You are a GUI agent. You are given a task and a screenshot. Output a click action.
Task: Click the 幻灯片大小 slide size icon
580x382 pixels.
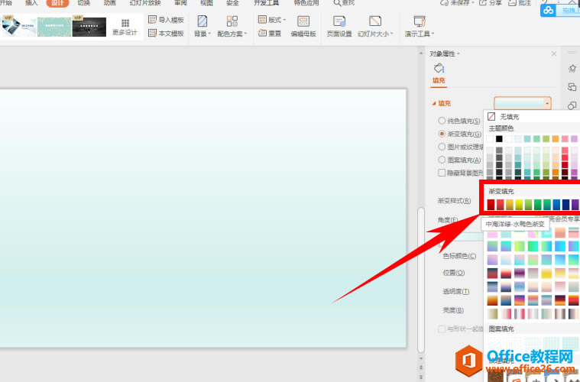point(375,21)
